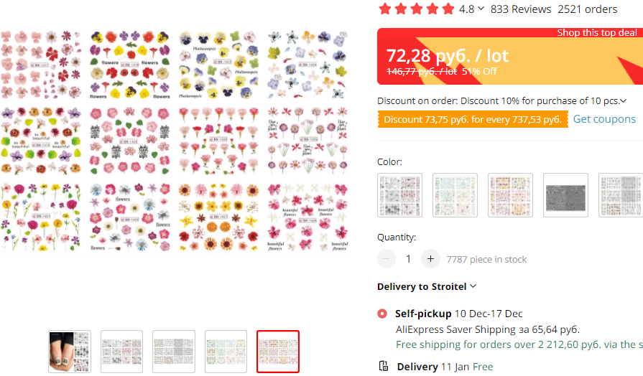643x376 pixels.
Task: Click the Get coupons link
Action: [x=603, y=119]
